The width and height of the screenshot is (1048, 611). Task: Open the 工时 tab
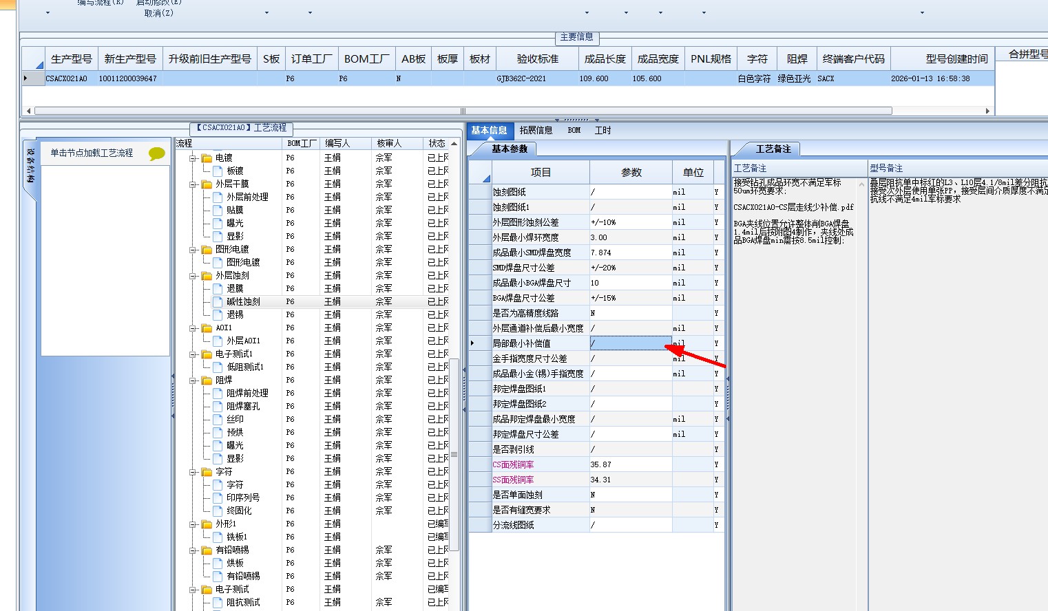click(602, 130)
